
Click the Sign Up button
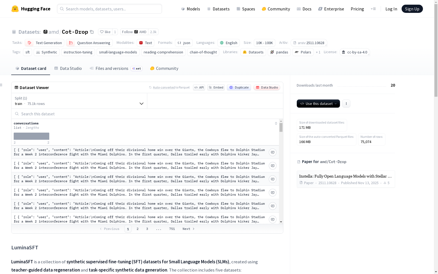coord(412,9)
